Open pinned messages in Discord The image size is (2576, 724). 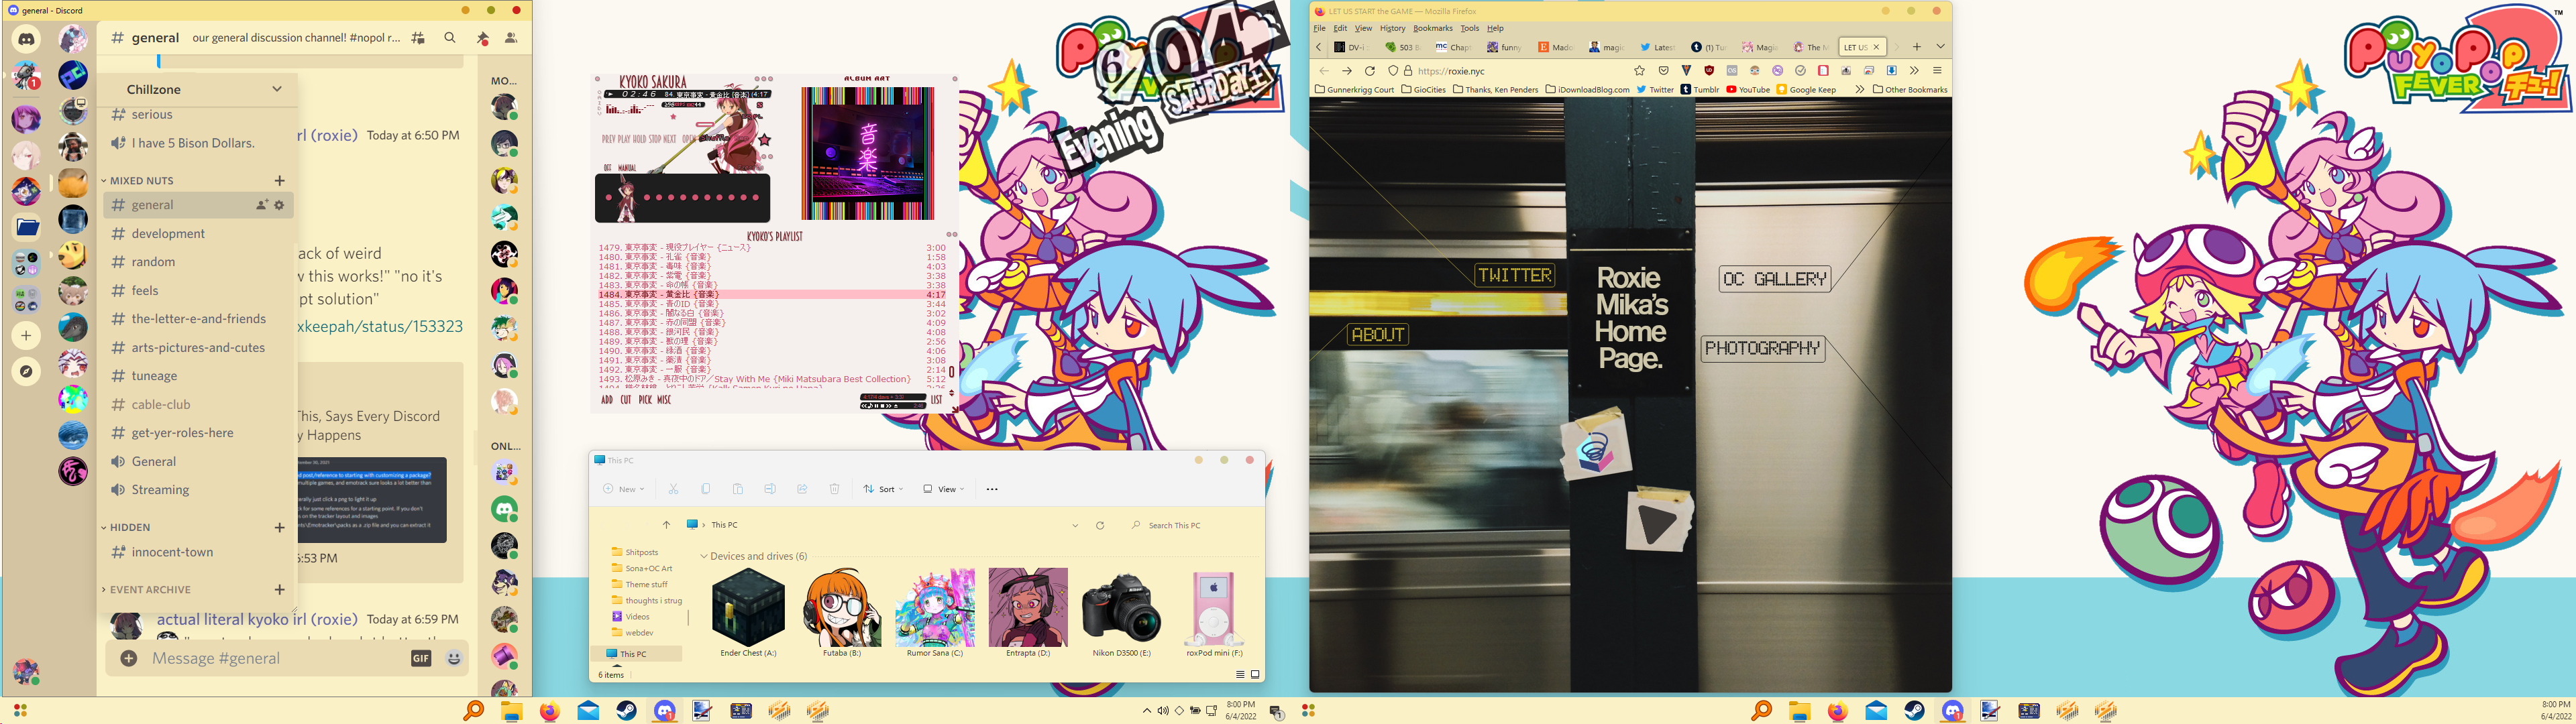pos(482,38)
